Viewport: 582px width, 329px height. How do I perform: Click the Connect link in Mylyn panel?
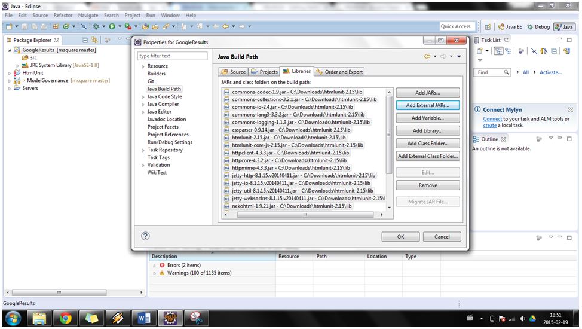pyautogui.click(x=492, y=119)
